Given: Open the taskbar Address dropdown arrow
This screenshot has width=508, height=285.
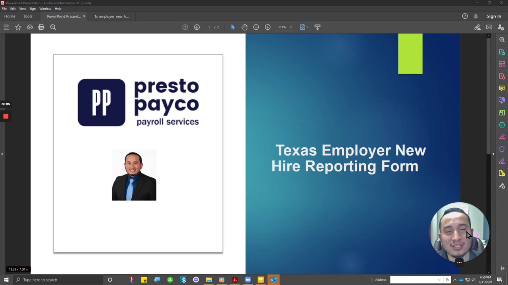Looking at the screenshot, I should [439, 280].
